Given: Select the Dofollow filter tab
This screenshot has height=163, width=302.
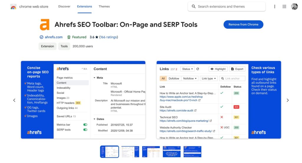Looking at the screenshot, I should [x=174, y=78].
